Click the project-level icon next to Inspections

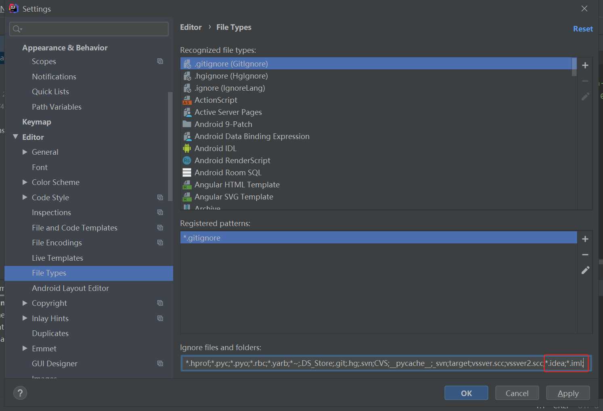(160, 212)
